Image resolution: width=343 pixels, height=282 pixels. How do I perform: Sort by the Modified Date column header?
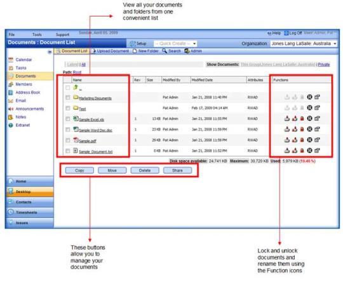(x=219, y=80)
